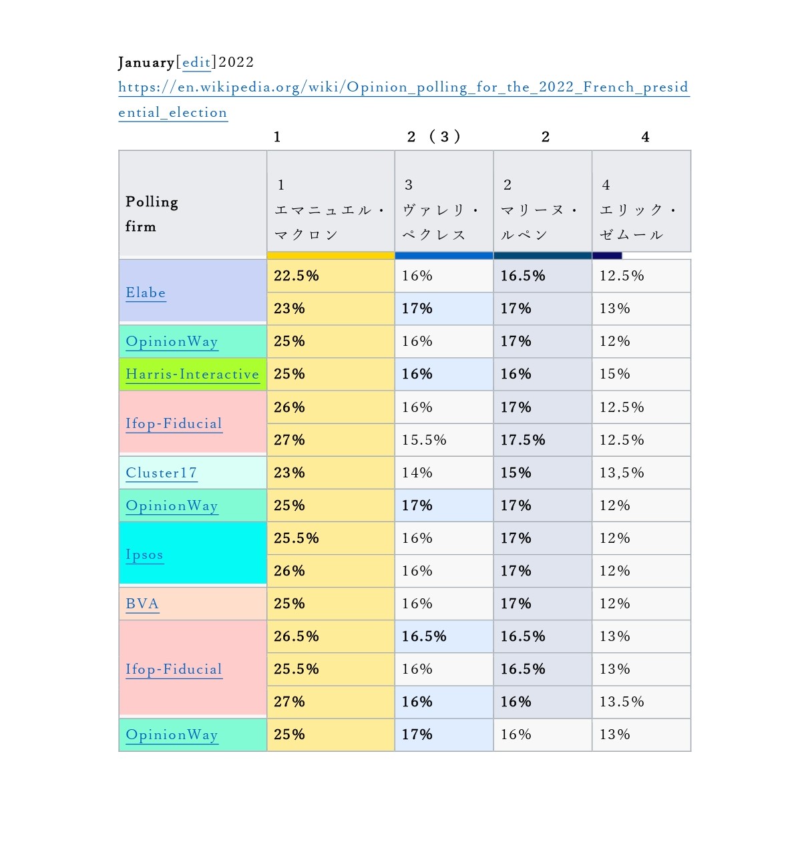Click the 15.5% cell

[444, 440]
